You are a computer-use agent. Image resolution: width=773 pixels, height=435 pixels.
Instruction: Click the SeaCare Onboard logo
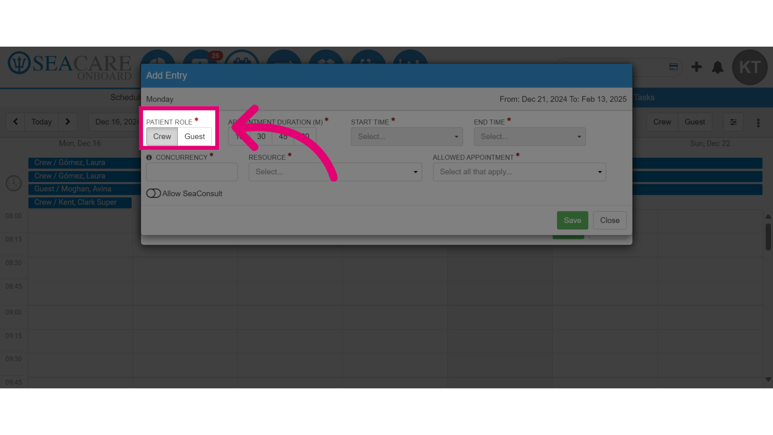tap(70, 66)
